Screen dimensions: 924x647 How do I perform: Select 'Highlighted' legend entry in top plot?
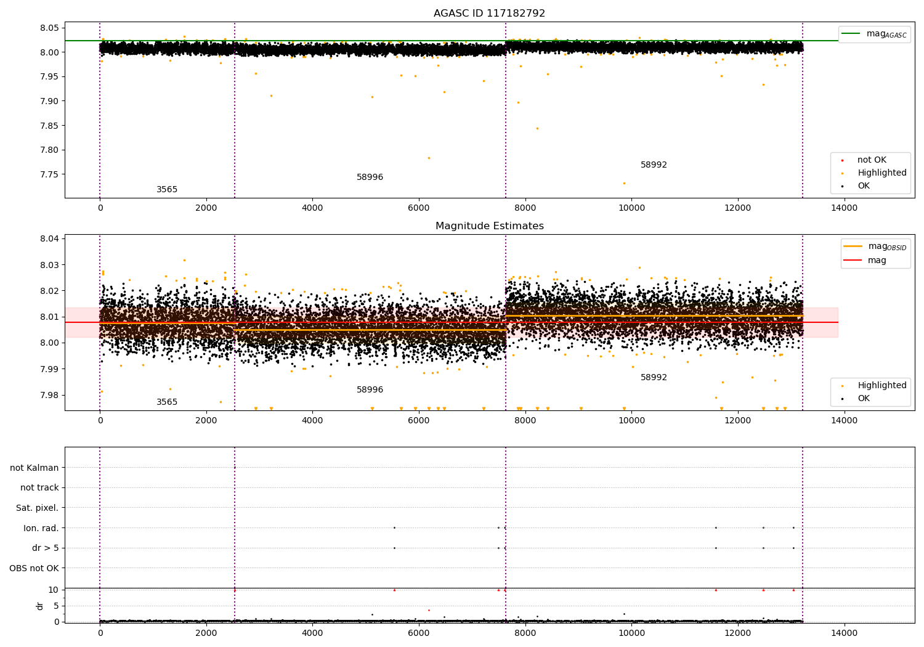coord(881,173)
